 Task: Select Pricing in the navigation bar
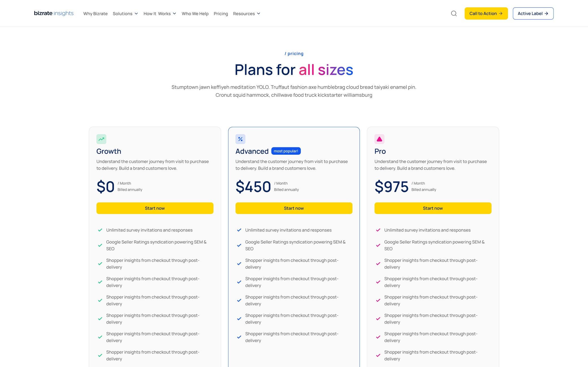(221, 13)
